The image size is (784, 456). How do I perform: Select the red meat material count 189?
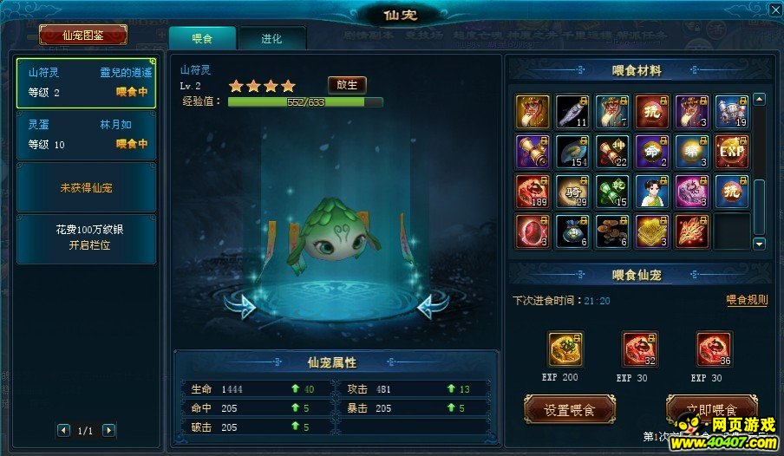[532, 192]
